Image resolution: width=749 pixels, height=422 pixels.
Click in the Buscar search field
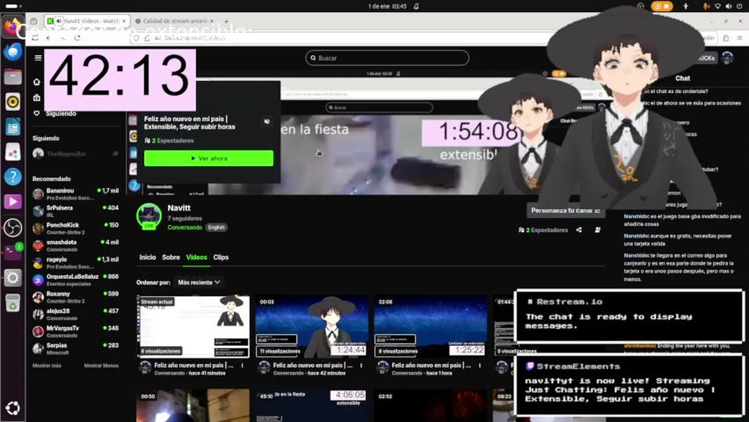pyautogui.click(x=387, y=58)
